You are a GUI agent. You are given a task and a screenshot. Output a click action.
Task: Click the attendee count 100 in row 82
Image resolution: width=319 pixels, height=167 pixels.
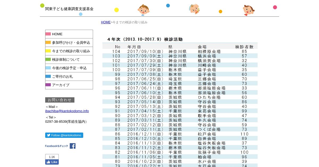click(245, 152)
